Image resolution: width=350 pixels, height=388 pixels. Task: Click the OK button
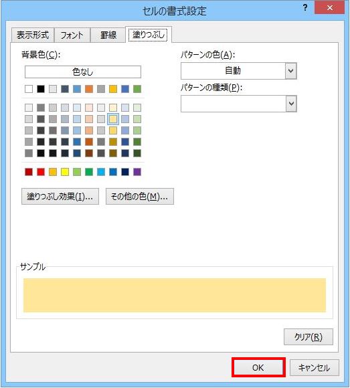pyautogui.click(x=258, y=367)
